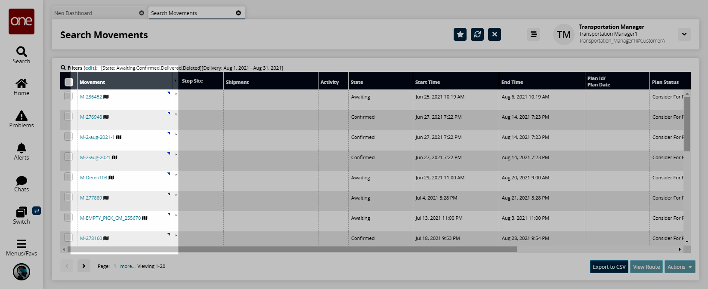Sort by the State column header
Viewport: 708px width, 289px height.
coord(380,82)
